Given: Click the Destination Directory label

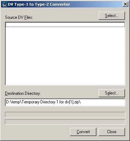Looking at the screenshot, I should pyautogui.click(x=23, y=93).
